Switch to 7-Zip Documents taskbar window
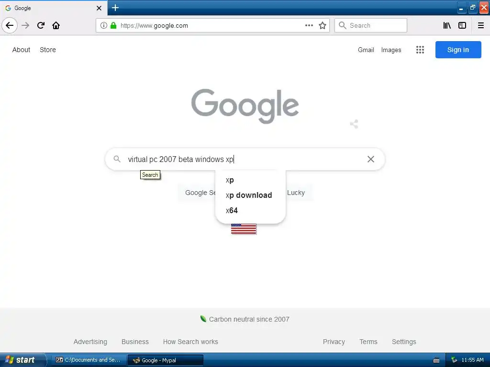Screen dimensions: 490x367 (89, 360)
